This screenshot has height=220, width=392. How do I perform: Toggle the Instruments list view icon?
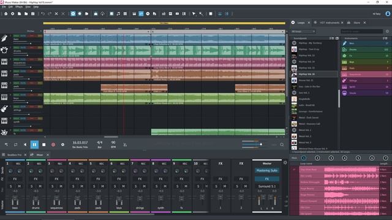(385, 38)
